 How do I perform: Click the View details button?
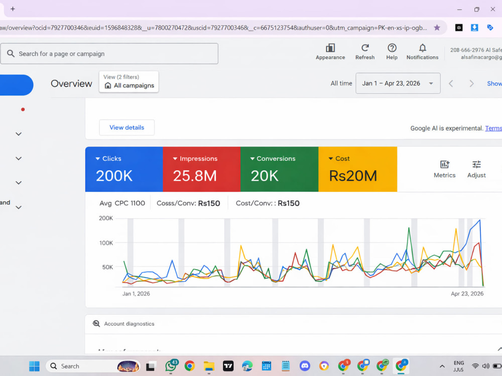tap(127, 128)
